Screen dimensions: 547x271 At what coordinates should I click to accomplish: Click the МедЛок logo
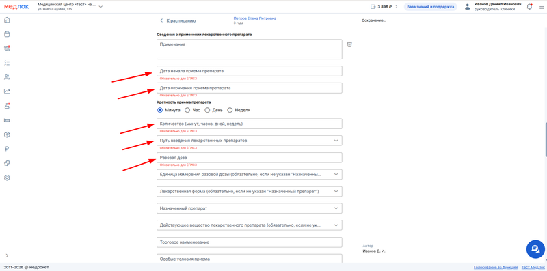16,6
